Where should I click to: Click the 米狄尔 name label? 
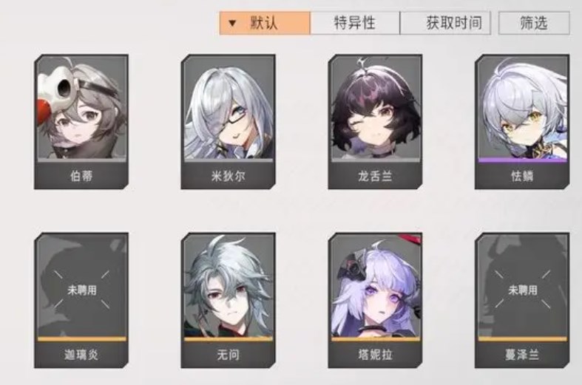228,176
